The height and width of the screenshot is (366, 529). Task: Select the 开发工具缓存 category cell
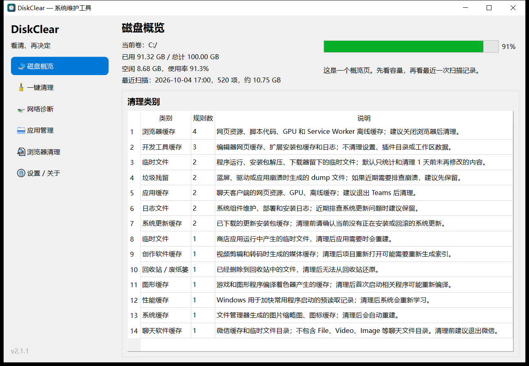[x=165, y=147]
